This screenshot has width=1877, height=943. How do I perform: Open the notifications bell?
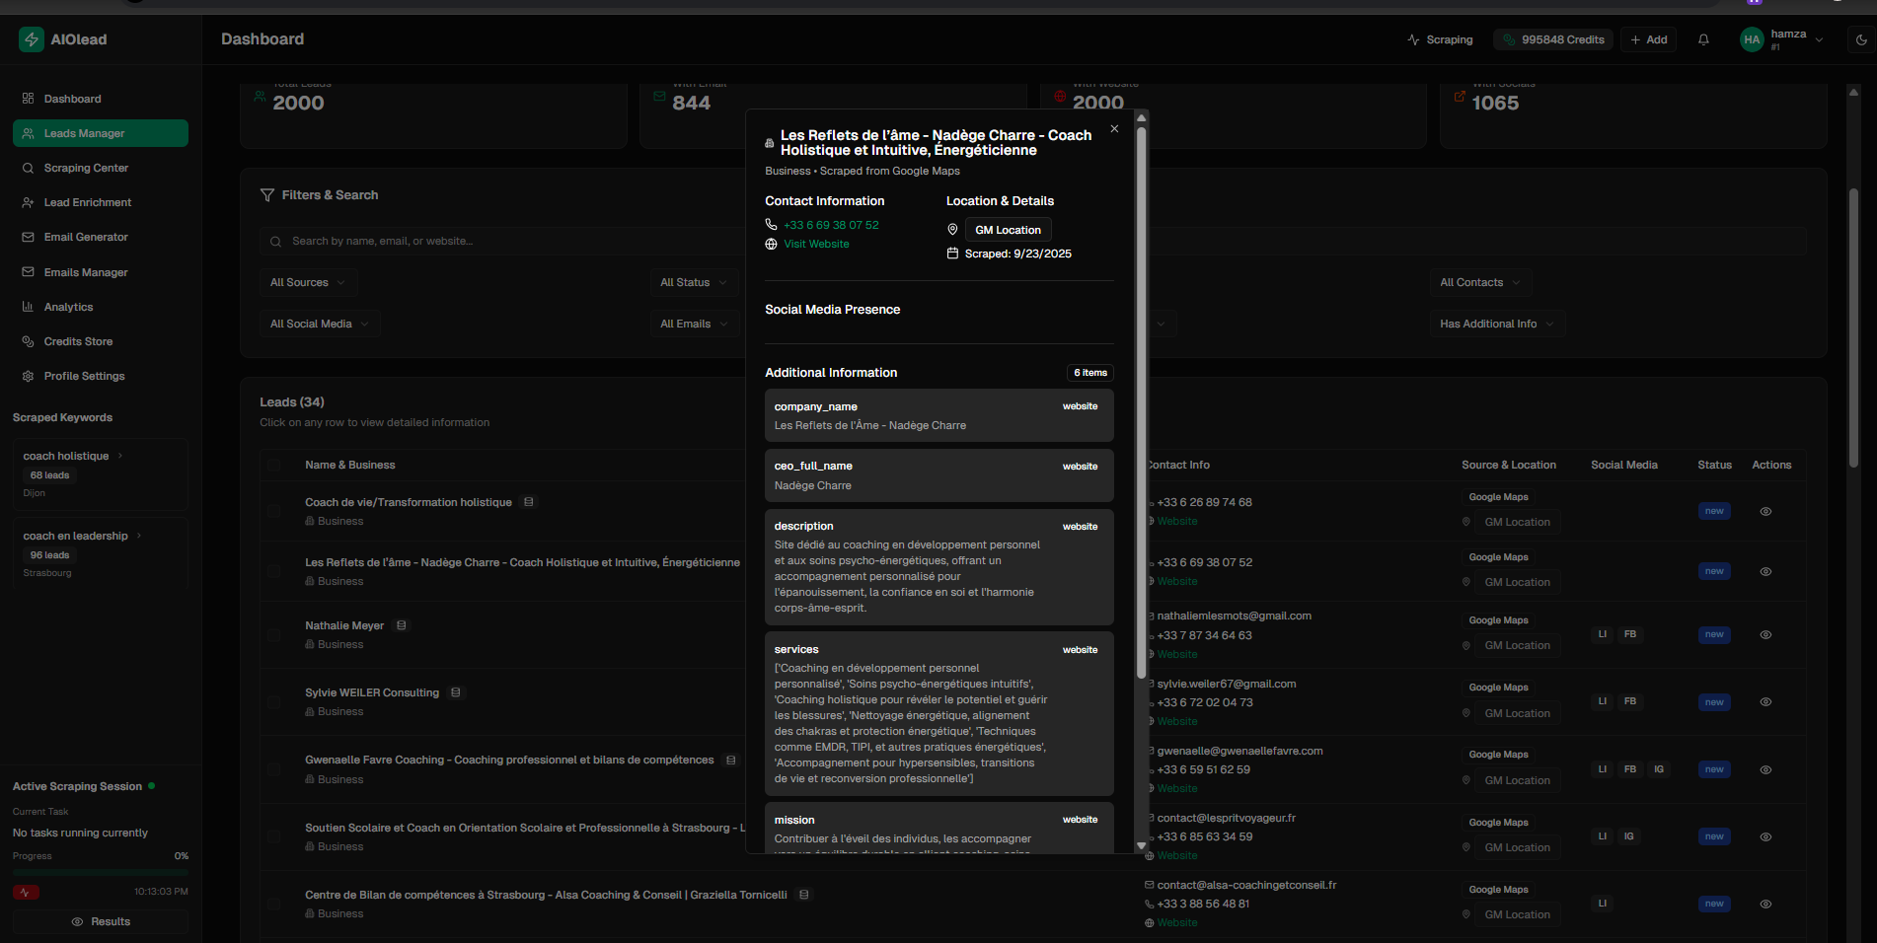1703,39
